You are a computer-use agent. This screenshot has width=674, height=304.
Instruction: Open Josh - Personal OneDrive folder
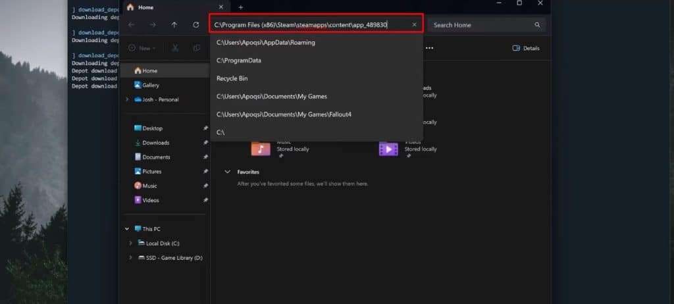pos(157,99)
